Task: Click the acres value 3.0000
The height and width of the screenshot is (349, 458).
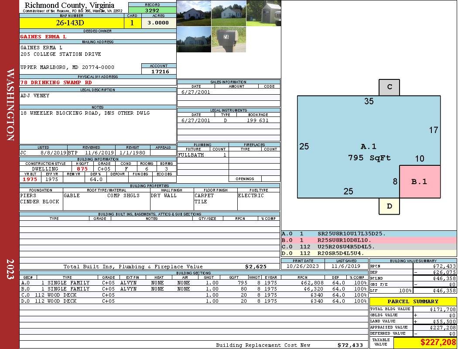Action: coord(158,23)
